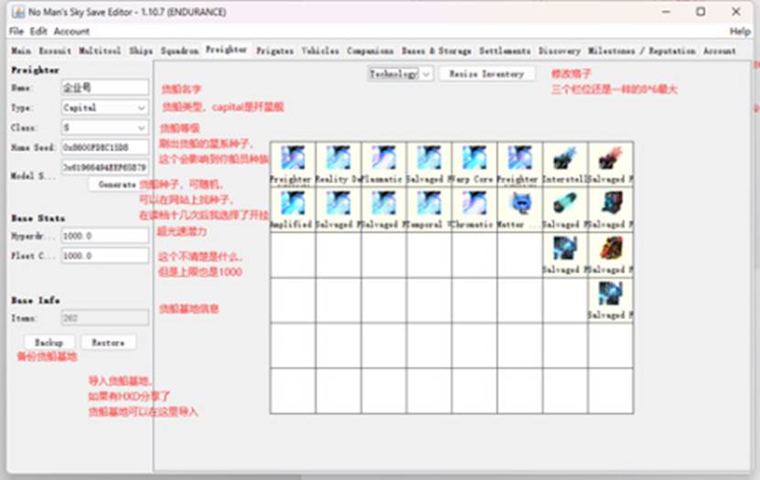Image resolution: width=760 pixels, height=480 pixels.
Task: Switch to the Settlements tab
Action: point(505,50)
